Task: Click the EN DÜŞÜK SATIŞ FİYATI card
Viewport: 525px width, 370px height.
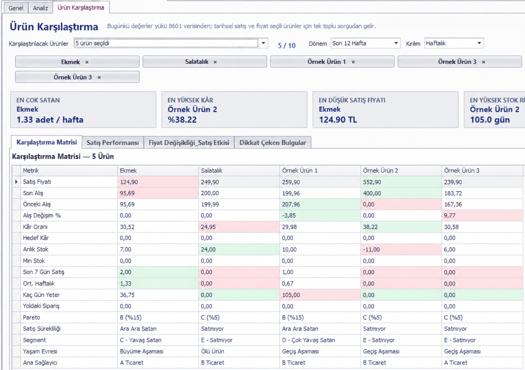Action: pos(386,110)
